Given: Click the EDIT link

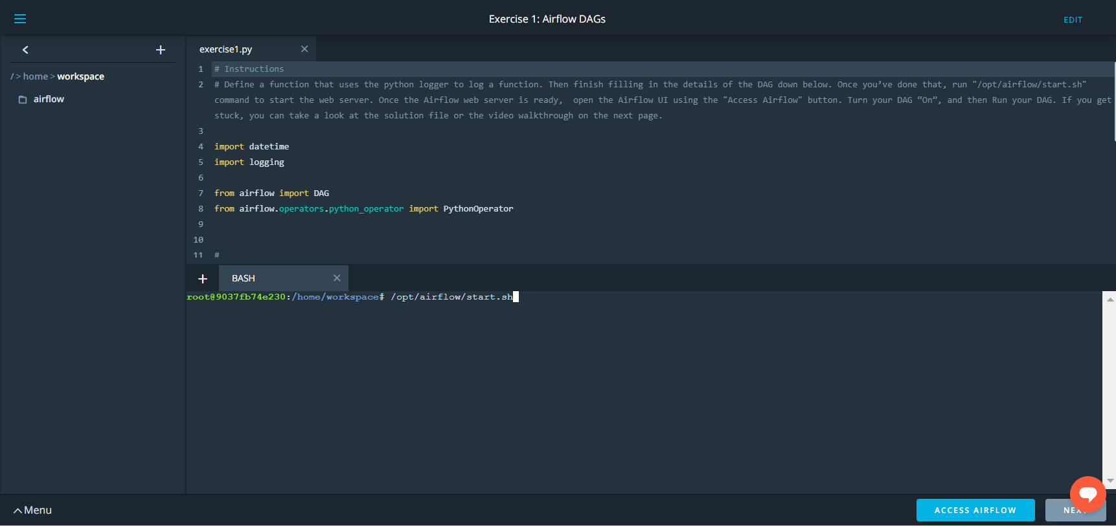Looking at the screenshot, I should click(1073, 20).
